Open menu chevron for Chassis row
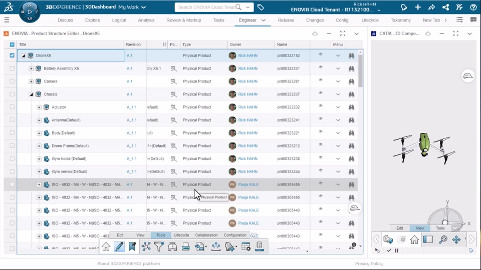The width and height of the screenshot is (481, 270). click(338, 94)
